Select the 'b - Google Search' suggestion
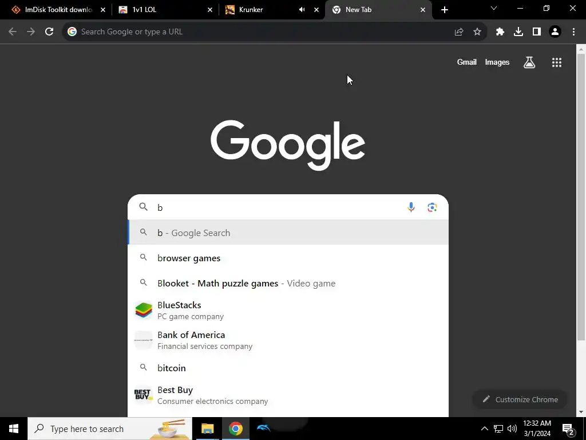Viewport: 586px width, 440px height. (x=288, y=233)
